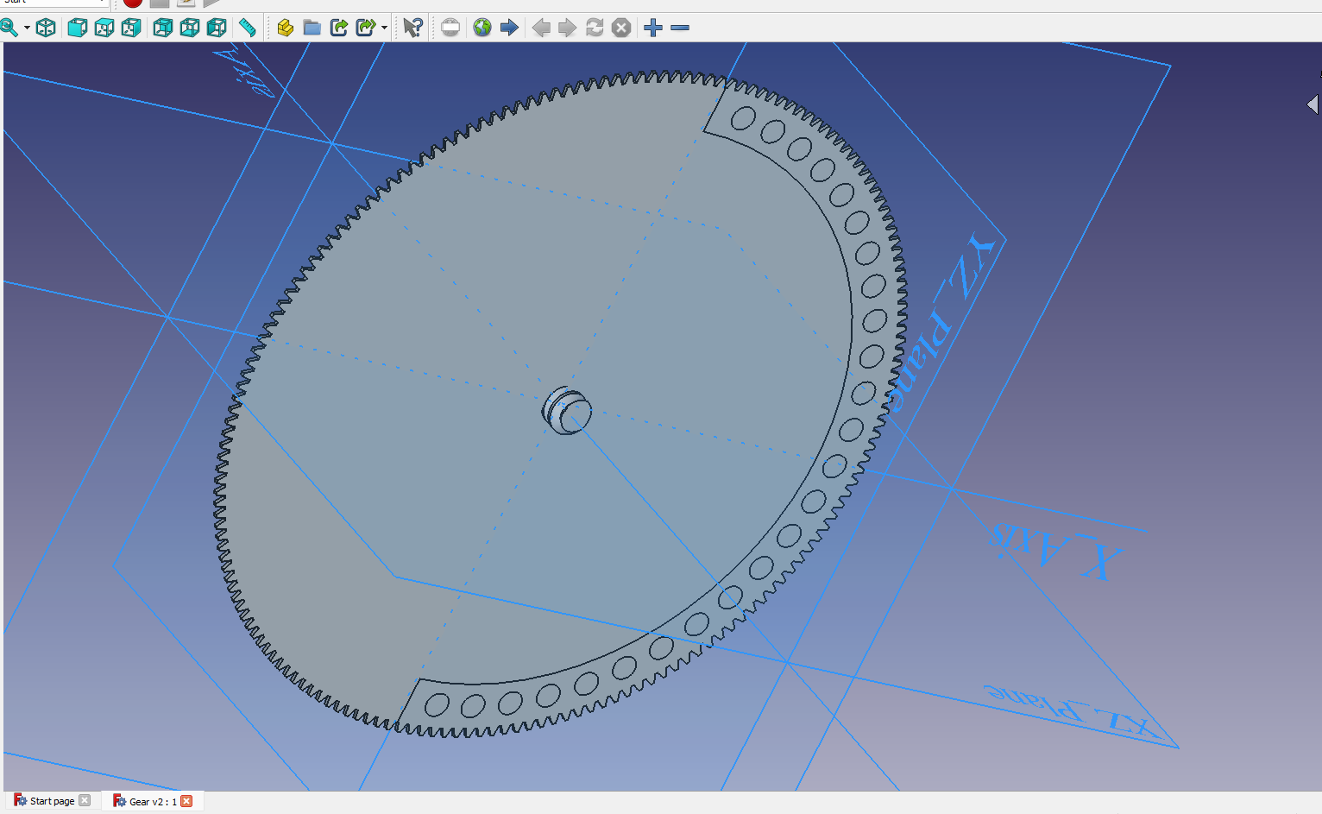Click the Make Link icon
Screen dimensions: 1322x814
point(339,28)
